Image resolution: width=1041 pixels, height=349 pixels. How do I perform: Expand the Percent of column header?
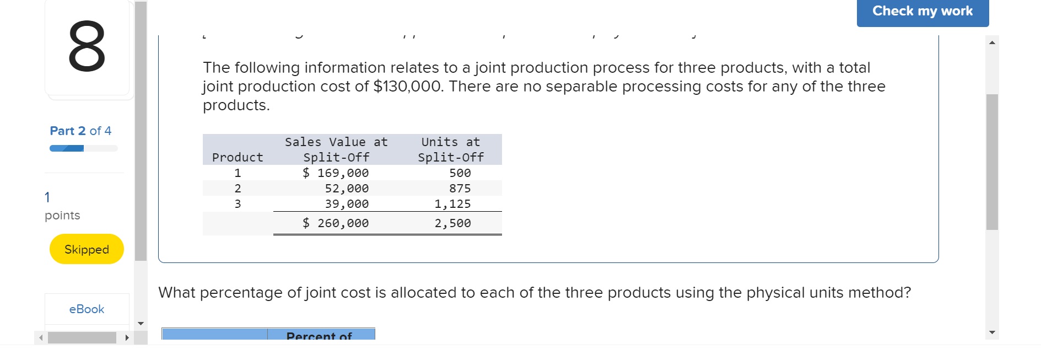pos(321,335)
